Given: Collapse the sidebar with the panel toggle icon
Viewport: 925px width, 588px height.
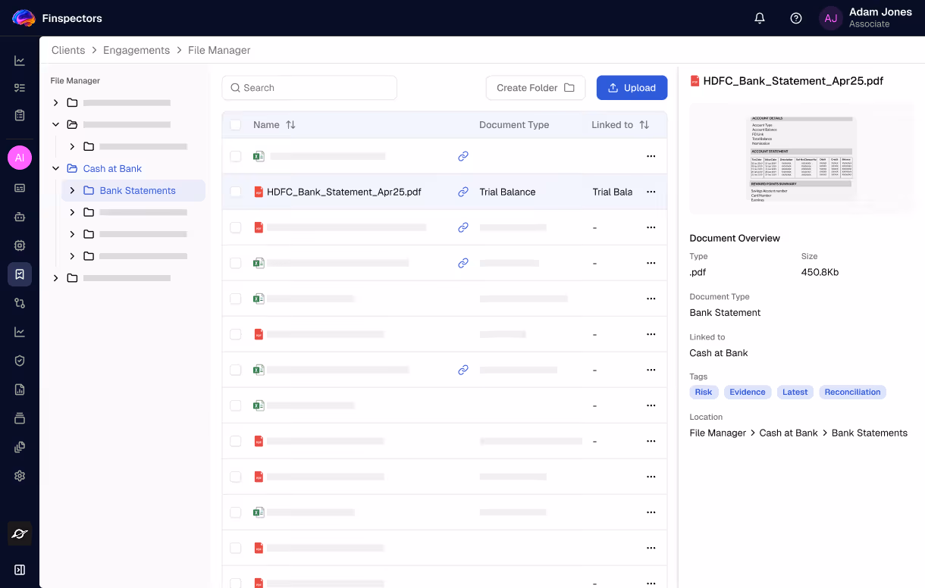Looking at the screenshot, I should [x=20, y=570].
